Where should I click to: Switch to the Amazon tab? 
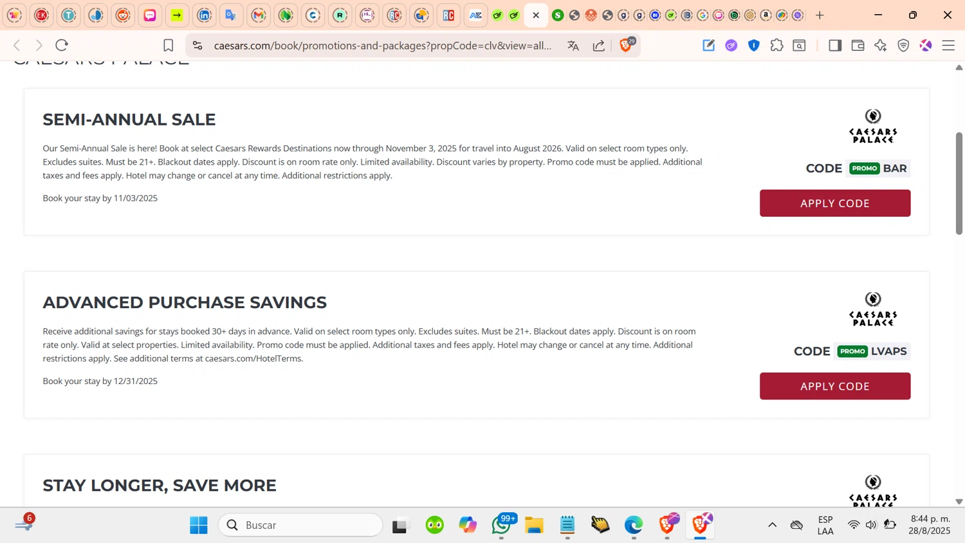pyautogui.click(x=766, y=15)
